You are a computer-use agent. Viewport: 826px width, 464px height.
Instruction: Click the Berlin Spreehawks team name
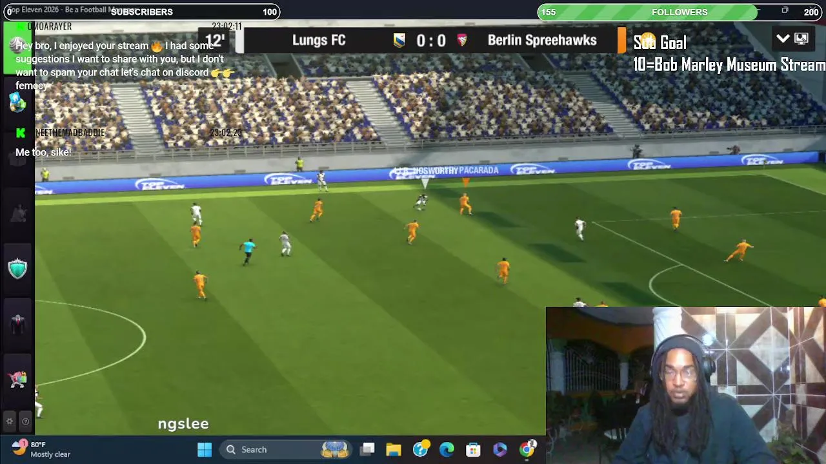point(542,40)
